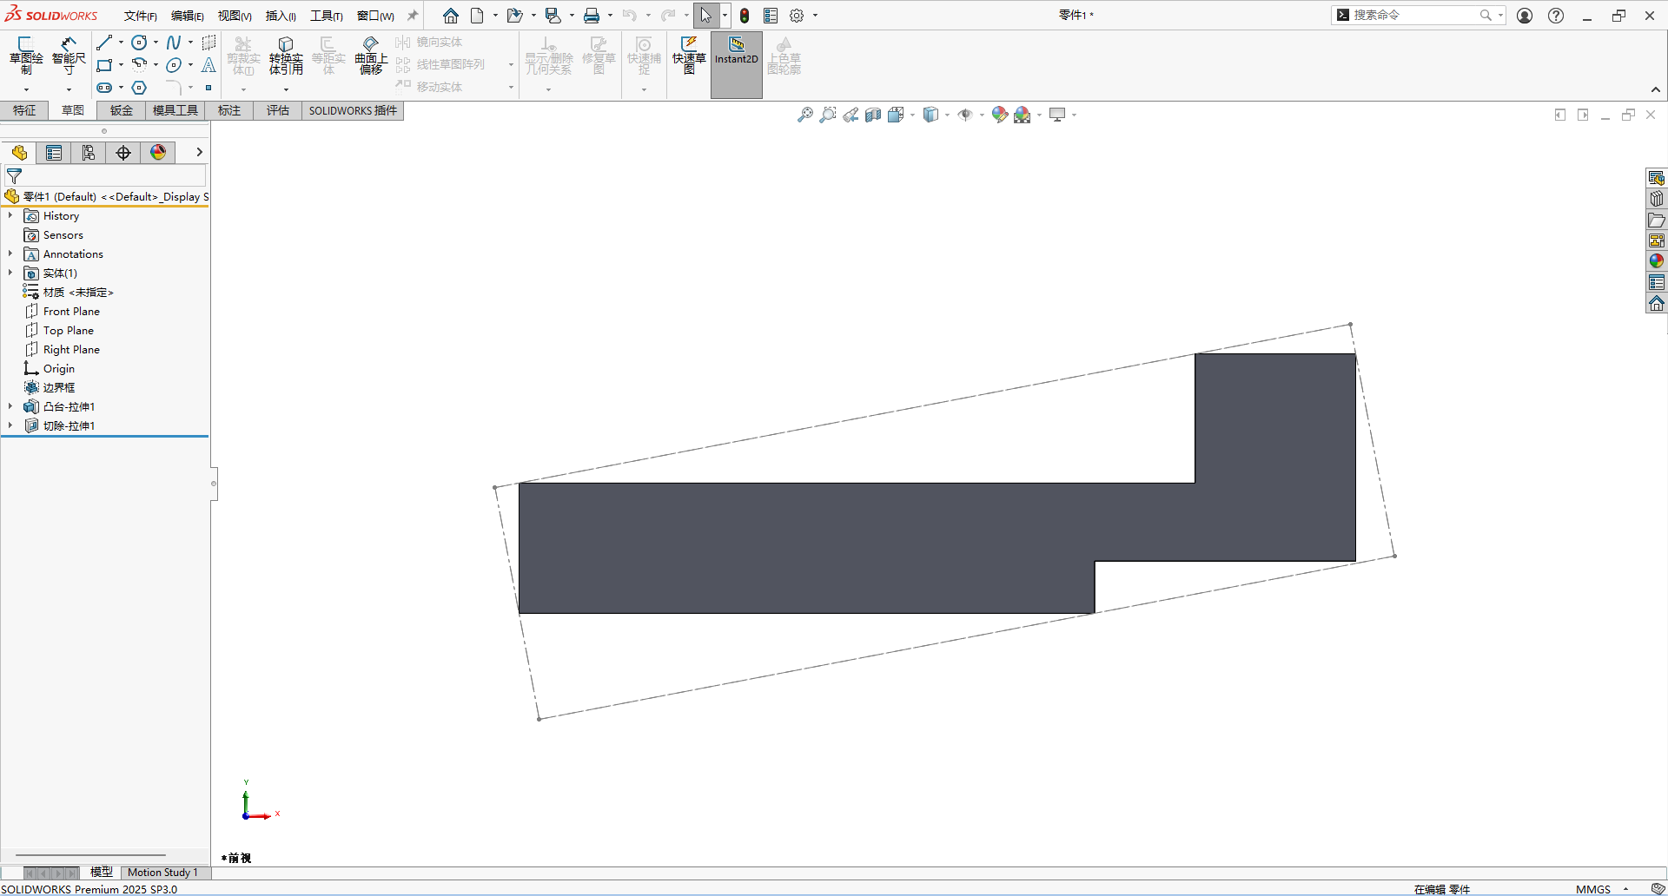The height and width of the screenshot is (896, 1668).
Task: Click the 搜索命令 search field
Action: tap(1413, 15)
